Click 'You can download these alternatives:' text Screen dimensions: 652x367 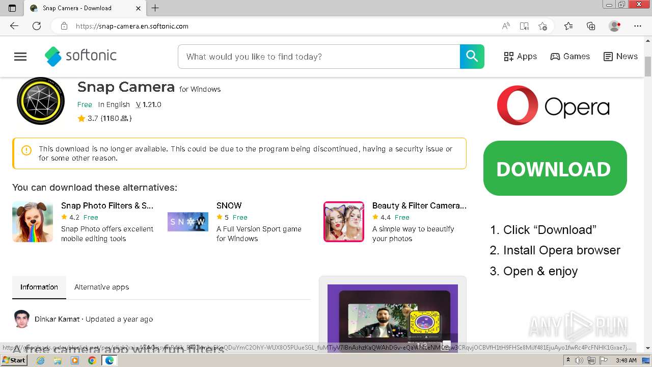point(95,188)
